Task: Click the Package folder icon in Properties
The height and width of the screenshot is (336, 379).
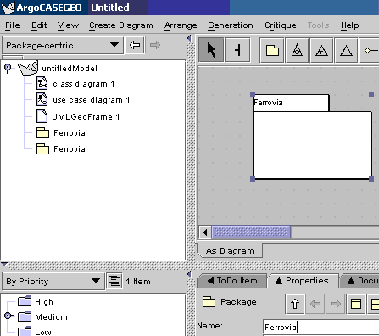Action: [x=209, y=301]
